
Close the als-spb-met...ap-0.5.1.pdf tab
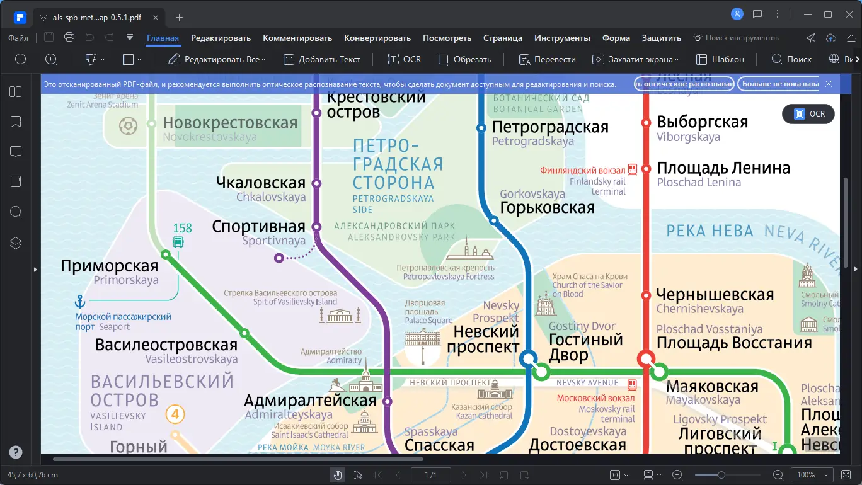[156, 17]
